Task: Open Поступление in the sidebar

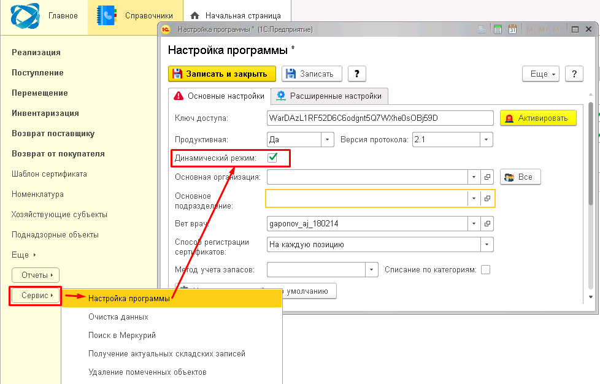Action: [x=37, y=72]
